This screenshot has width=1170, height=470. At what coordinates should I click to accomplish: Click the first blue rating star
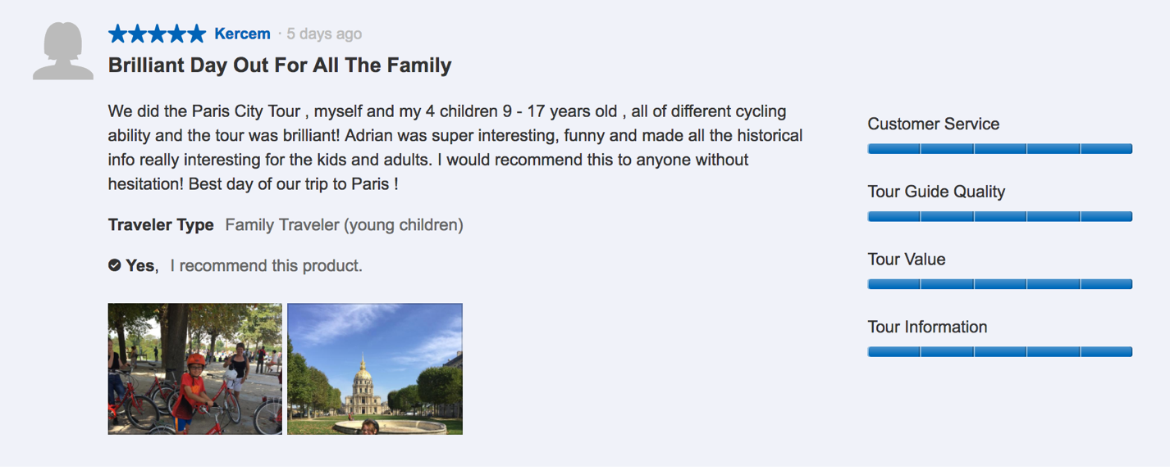[118, 34]
